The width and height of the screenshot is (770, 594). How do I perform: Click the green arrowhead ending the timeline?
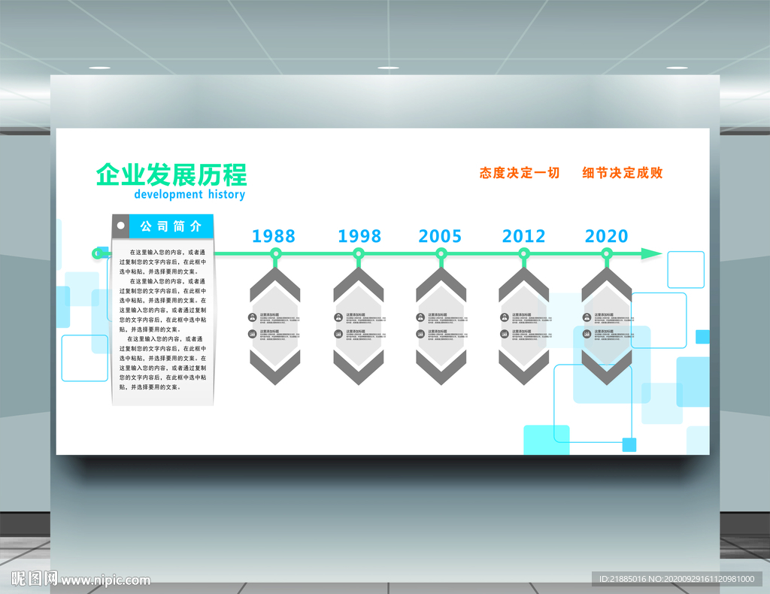[651, 254]
